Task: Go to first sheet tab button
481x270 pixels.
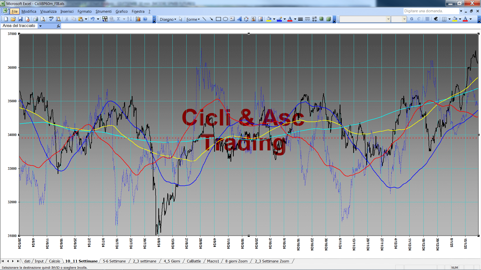Action: 3,261
